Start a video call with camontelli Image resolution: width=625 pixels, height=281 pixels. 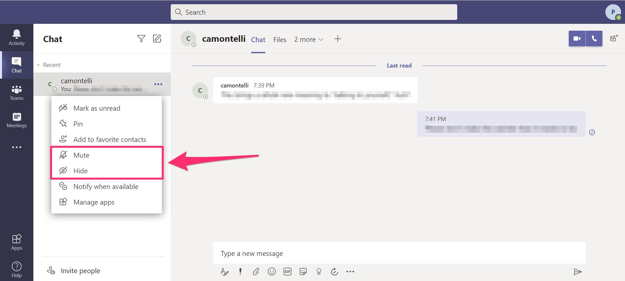[x=577, y=39]
